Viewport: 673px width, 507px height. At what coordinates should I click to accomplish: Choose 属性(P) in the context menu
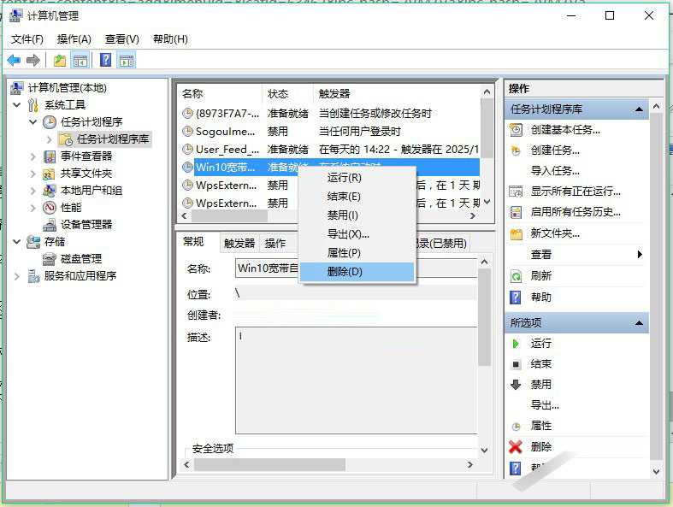tap(357, 253)
